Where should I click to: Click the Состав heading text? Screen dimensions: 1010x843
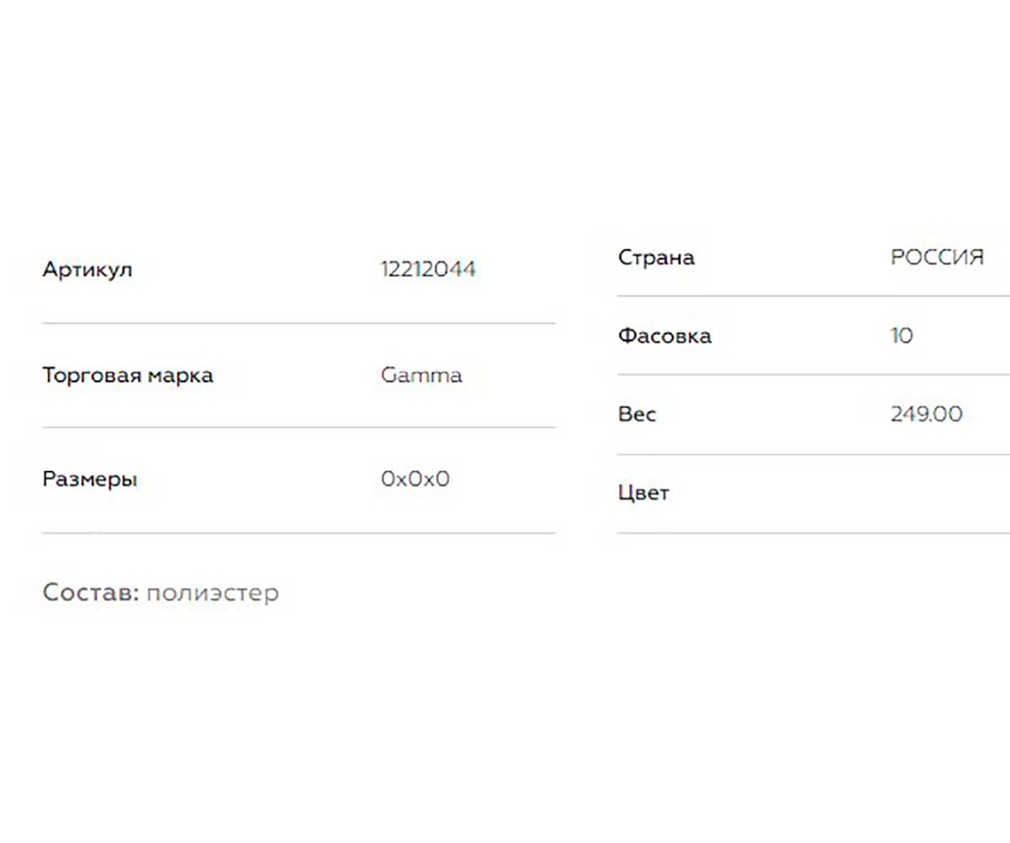click(91, 593)
